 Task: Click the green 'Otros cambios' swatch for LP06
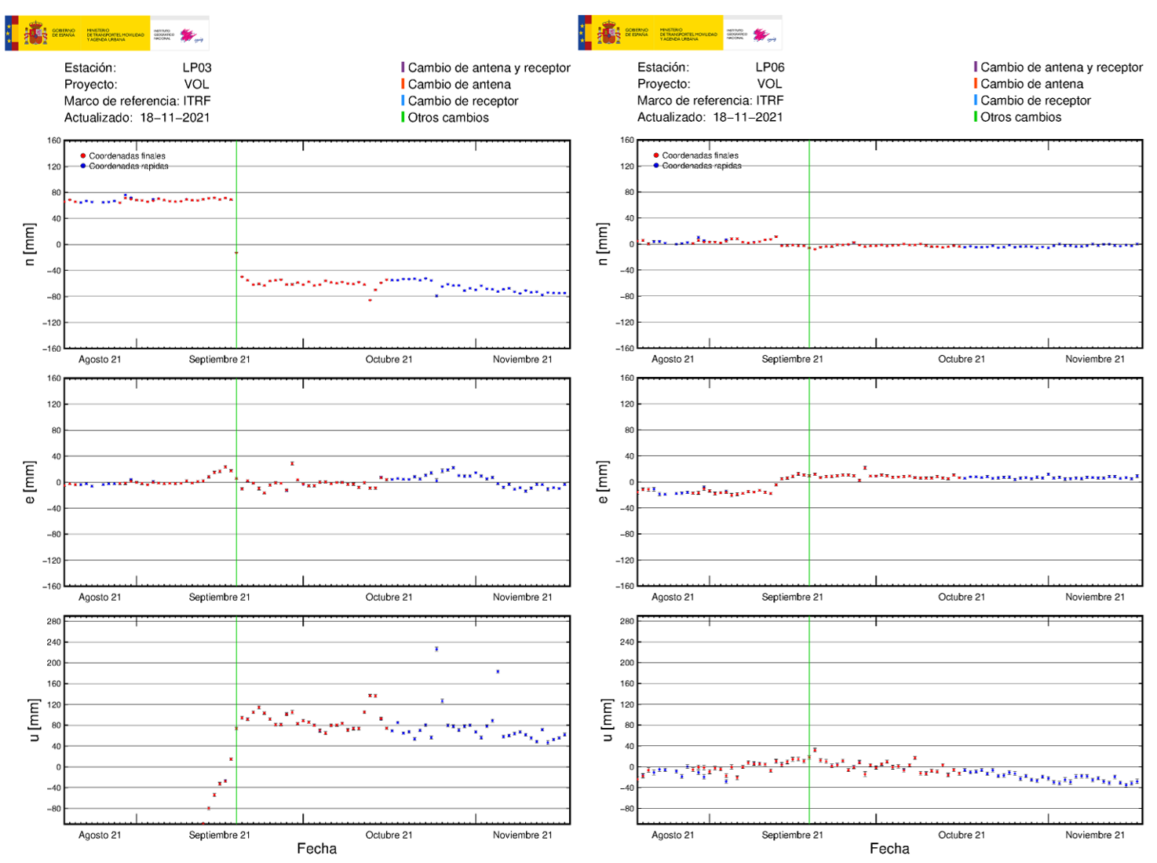coord(976,117)
